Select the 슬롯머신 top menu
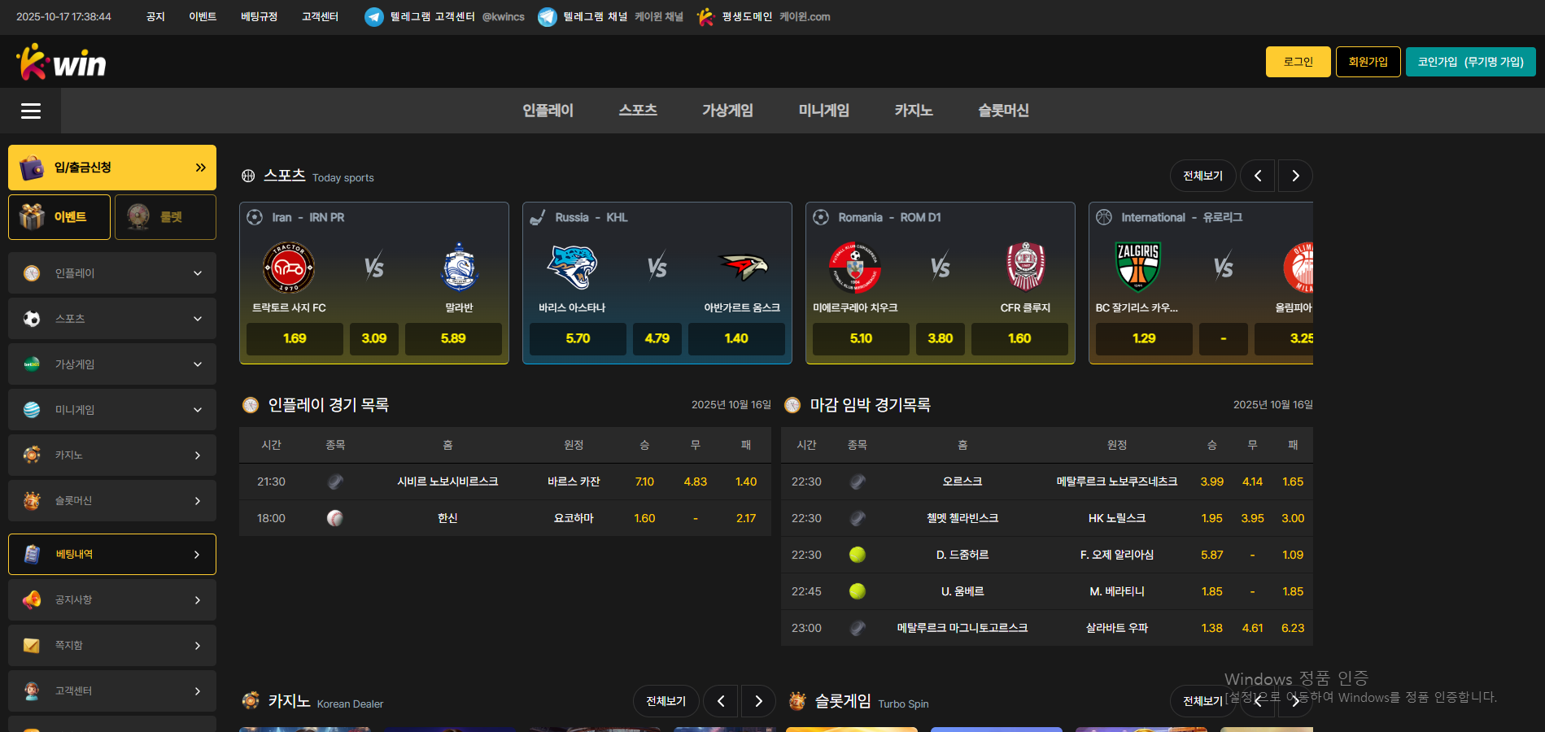1545x732 pixels. click(1003, 111)
